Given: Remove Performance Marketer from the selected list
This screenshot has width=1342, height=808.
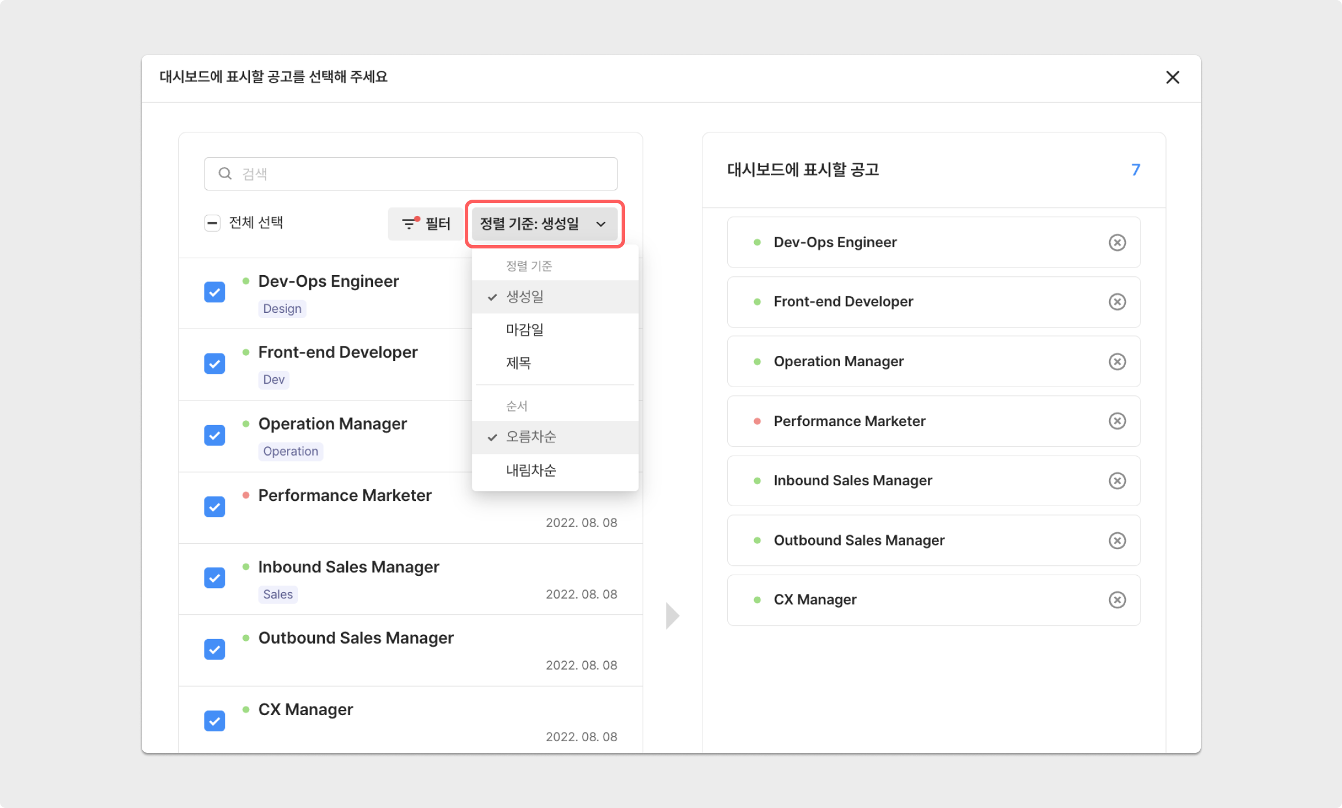Looking at the screenshot, I should point(1117,421).
